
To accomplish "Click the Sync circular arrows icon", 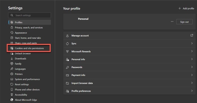I will [x=67, y=44].
